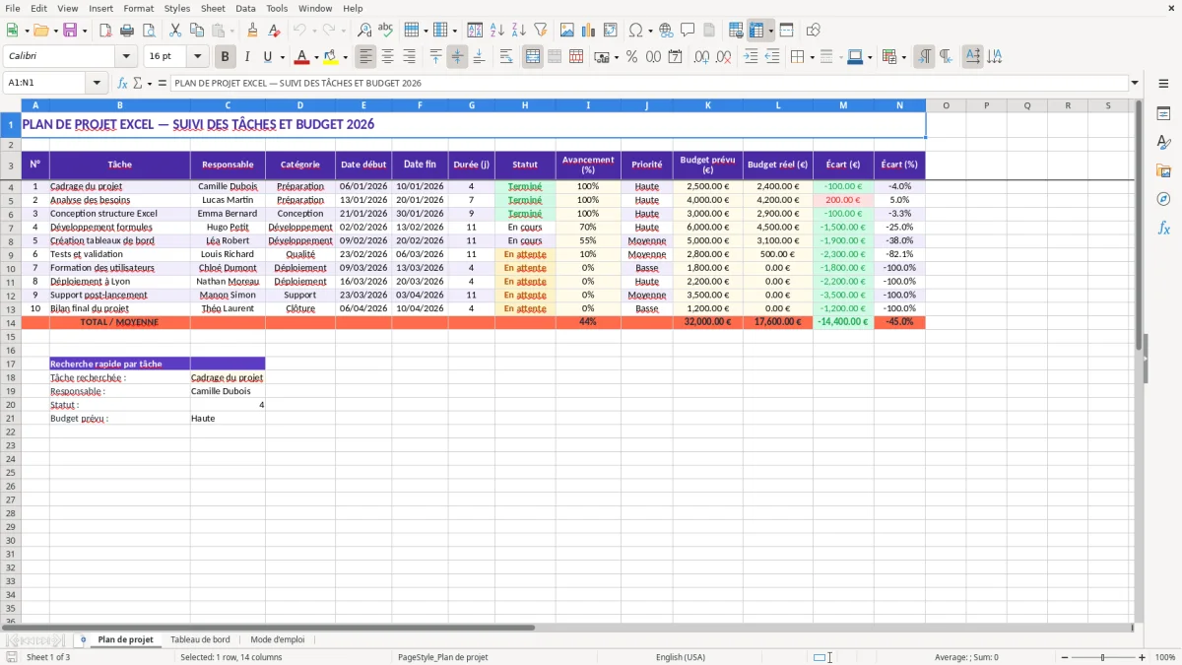Screen dimensions: 1182x665
Task: Click zoom out minus button
Action: click(x=1063, y=657)
